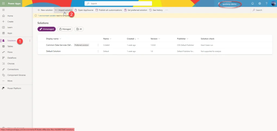This screenshot has width=277, height=131.
Task: Click the Power Platform icon
Action: click(x=3, y=88)
